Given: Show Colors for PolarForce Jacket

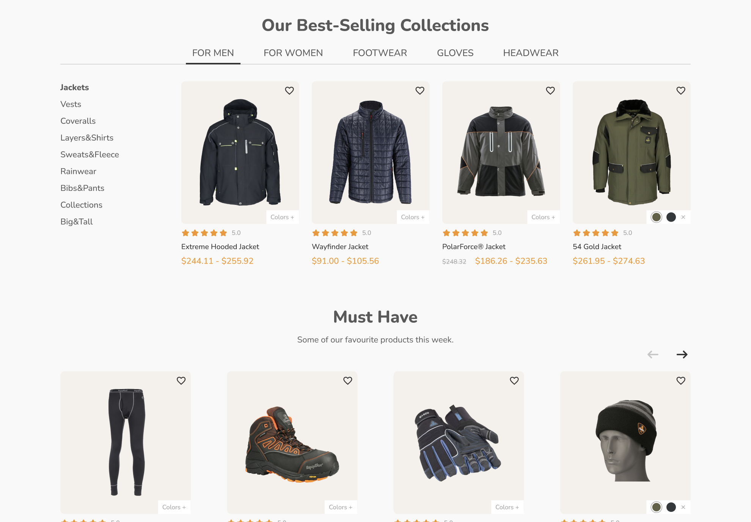Looking at the screenshot, I should [544, 217].
